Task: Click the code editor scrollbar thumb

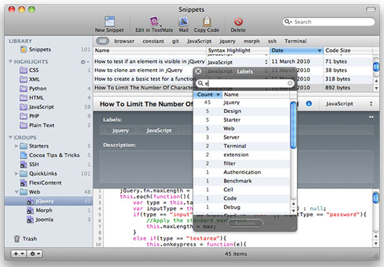Action: [x=376, y=197]
